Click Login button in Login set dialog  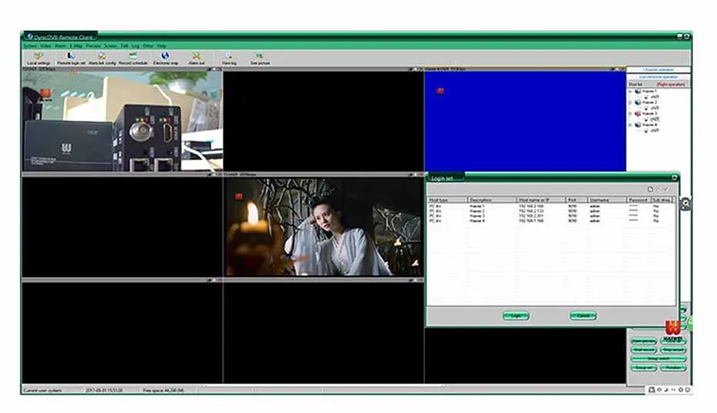(516, 316)
